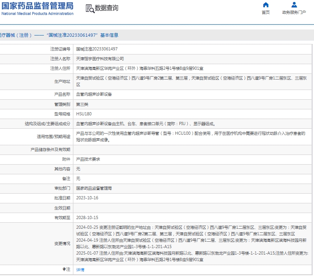Click the 结构及组成 composition description text
This screenshot has height=278, width=314.
146,123
